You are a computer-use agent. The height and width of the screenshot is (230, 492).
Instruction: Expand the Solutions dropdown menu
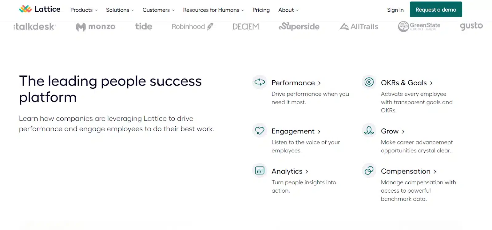[x=120, y=10]
